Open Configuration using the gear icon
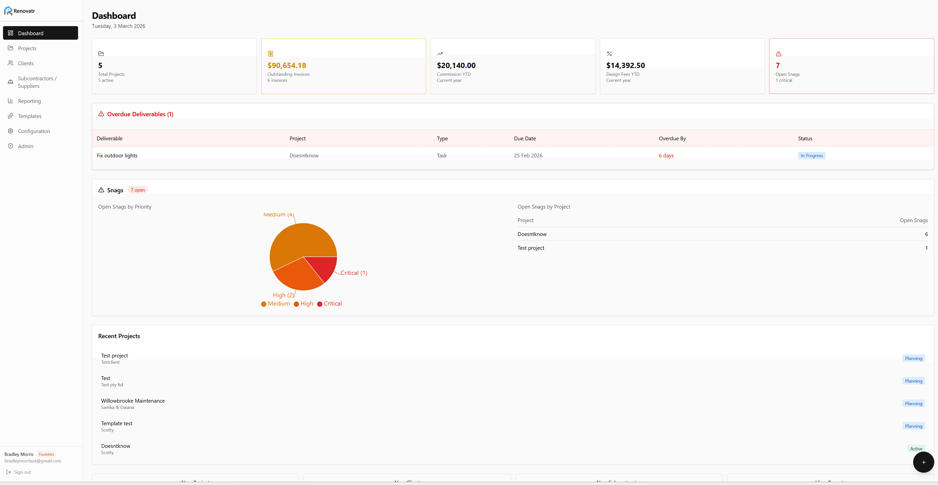This screenshot has width=938, height=485. pos(11,131)
